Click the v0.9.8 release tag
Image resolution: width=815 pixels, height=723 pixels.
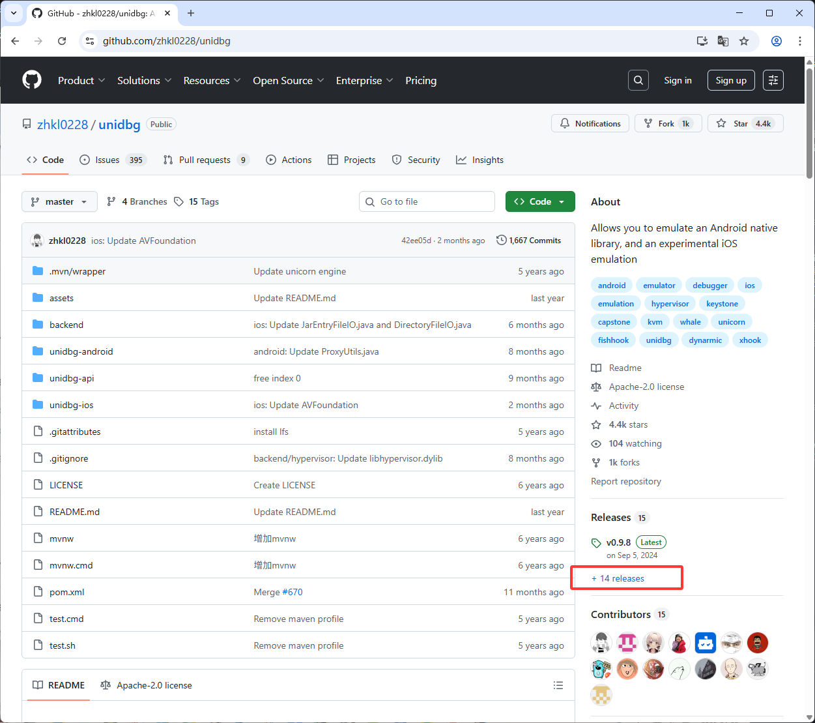point(618,542)
